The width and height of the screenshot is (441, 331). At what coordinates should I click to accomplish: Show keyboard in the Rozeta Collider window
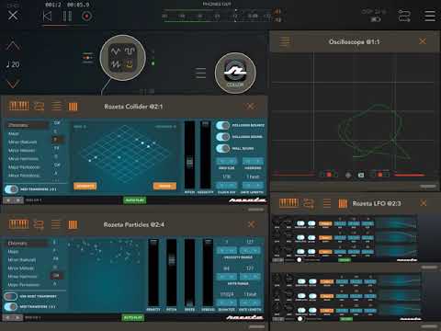pos(19,107)
